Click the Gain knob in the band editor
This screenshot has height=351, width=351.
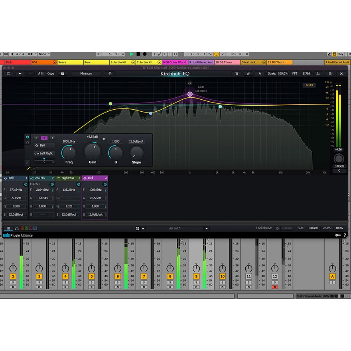[x=92, y=152]
